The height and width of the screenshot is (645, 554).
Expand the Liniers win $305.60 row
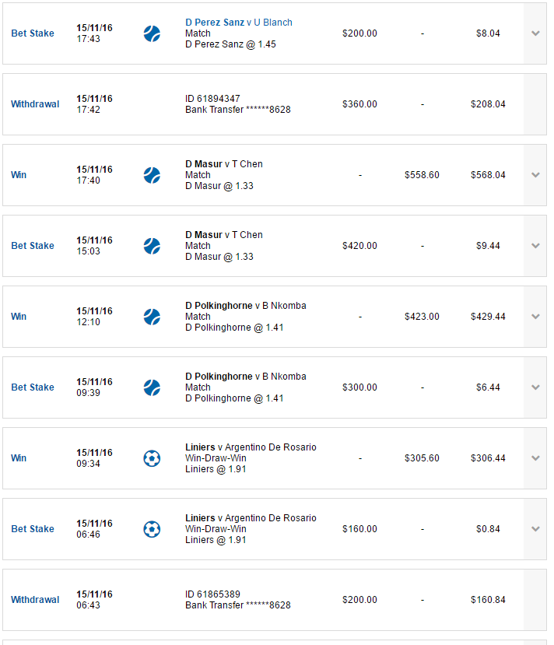point(535,457)
